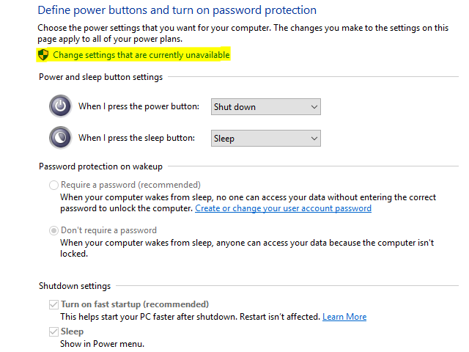
Task: Click the This helps start your PC faster text
Action: 189,317
